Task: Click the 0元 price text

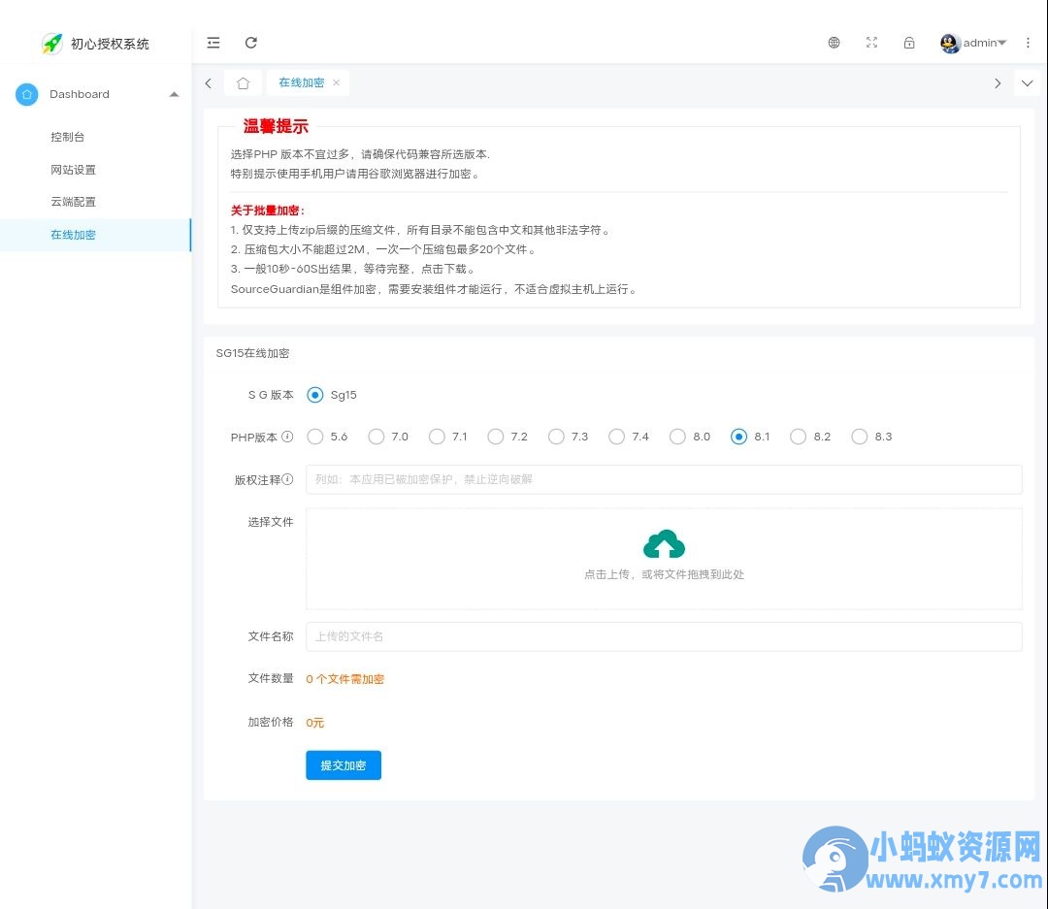Action: (314, 723)
